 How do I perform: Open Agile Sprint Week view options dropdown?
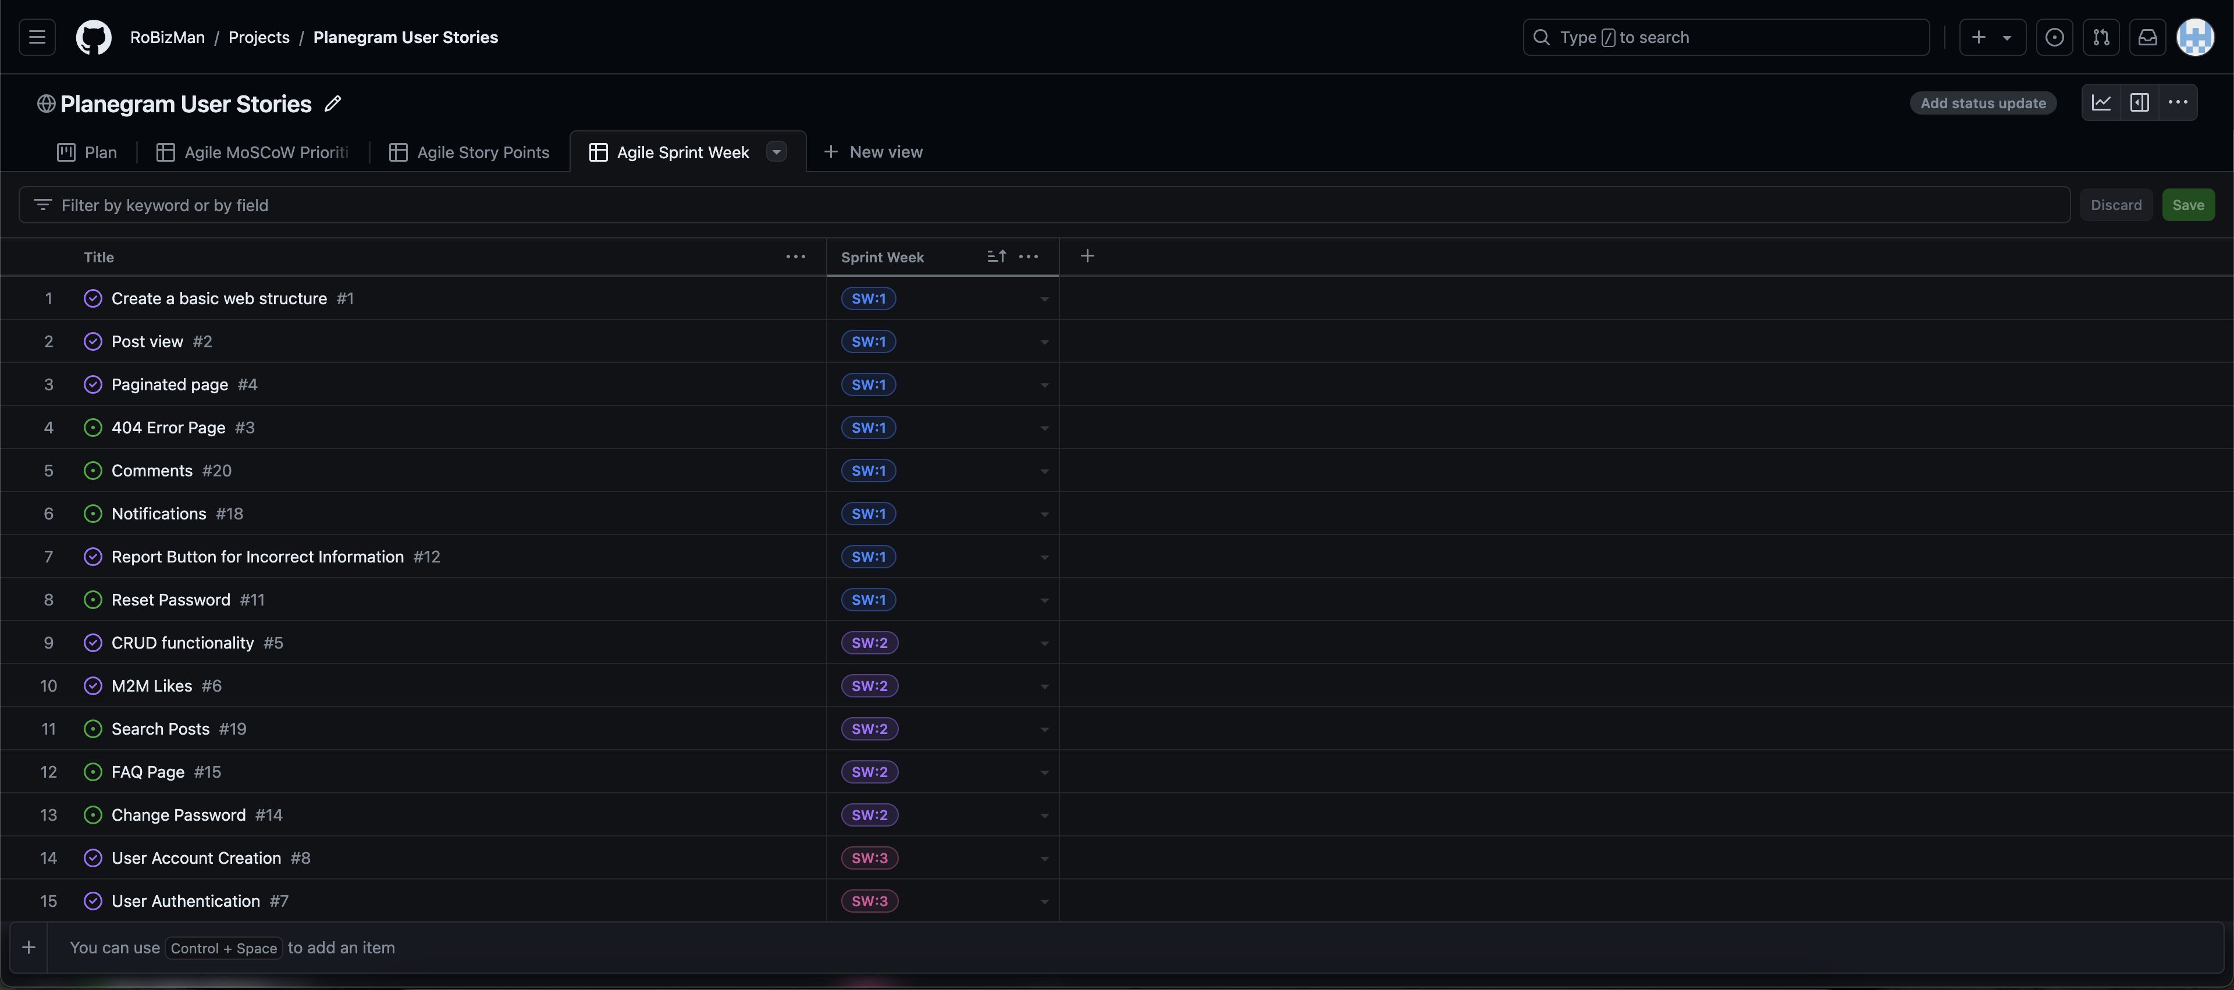pos(777,152)
